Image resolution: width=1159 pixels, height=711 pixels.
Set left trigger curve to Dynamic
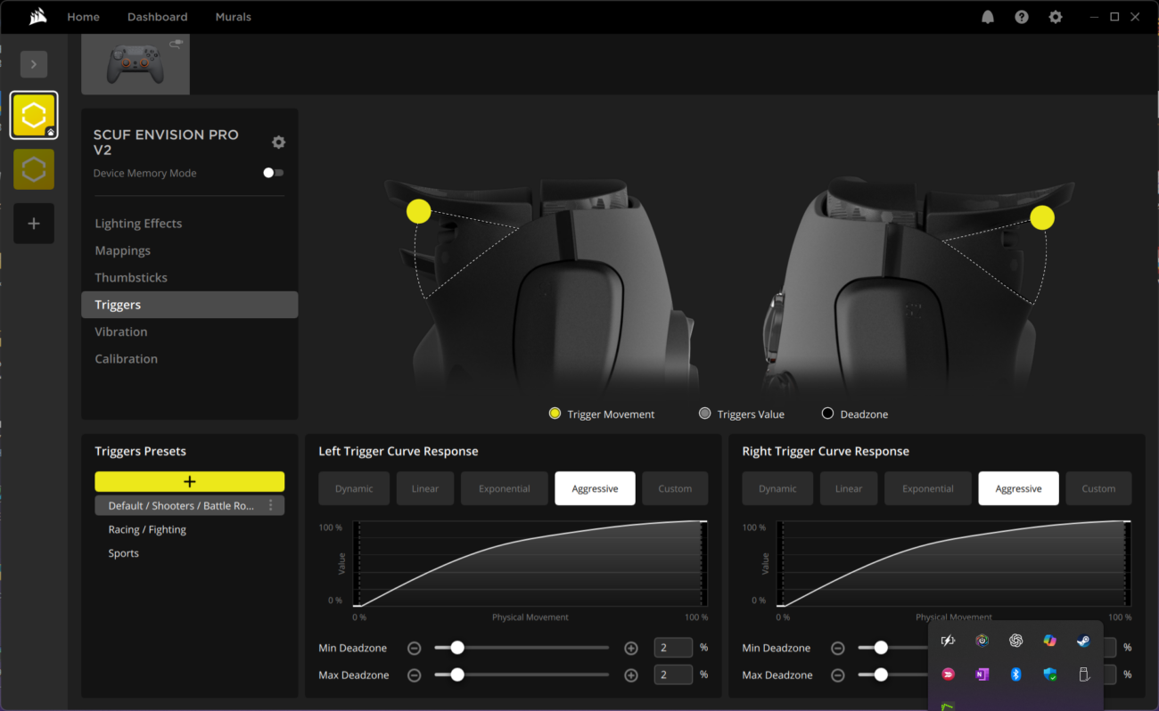click(x=354, y=488)
